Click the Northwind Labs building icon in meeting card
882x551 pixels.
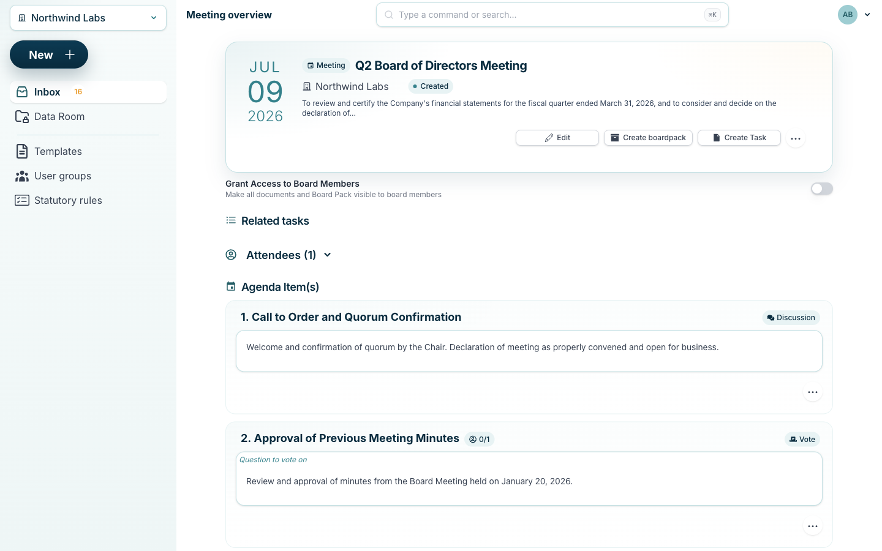pos(307,86)
